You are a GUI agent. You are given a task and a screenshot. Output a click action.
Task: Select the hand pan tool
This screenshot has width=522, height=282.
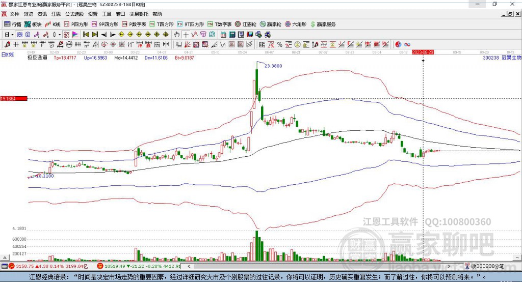[177, 35]
